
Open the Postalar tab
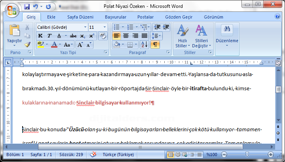tap(145, 17)
